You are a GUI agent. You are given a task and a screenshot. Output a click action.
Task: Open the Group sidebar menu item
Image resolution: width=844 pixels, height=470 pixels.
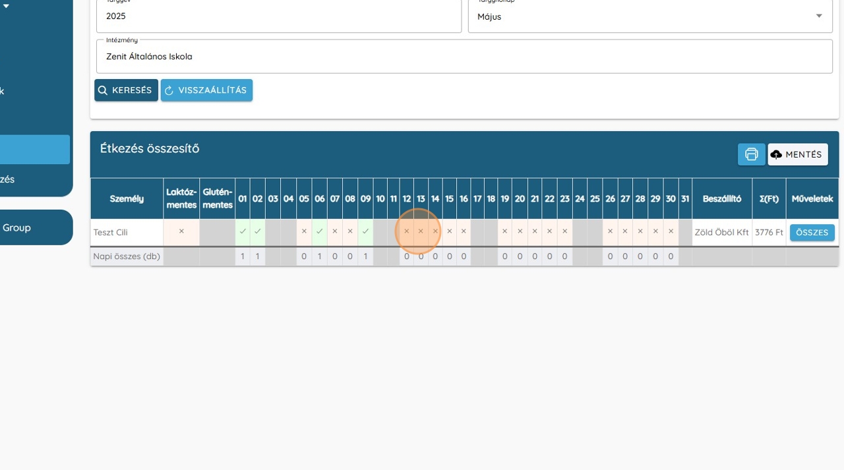click(x=17, y=227)
